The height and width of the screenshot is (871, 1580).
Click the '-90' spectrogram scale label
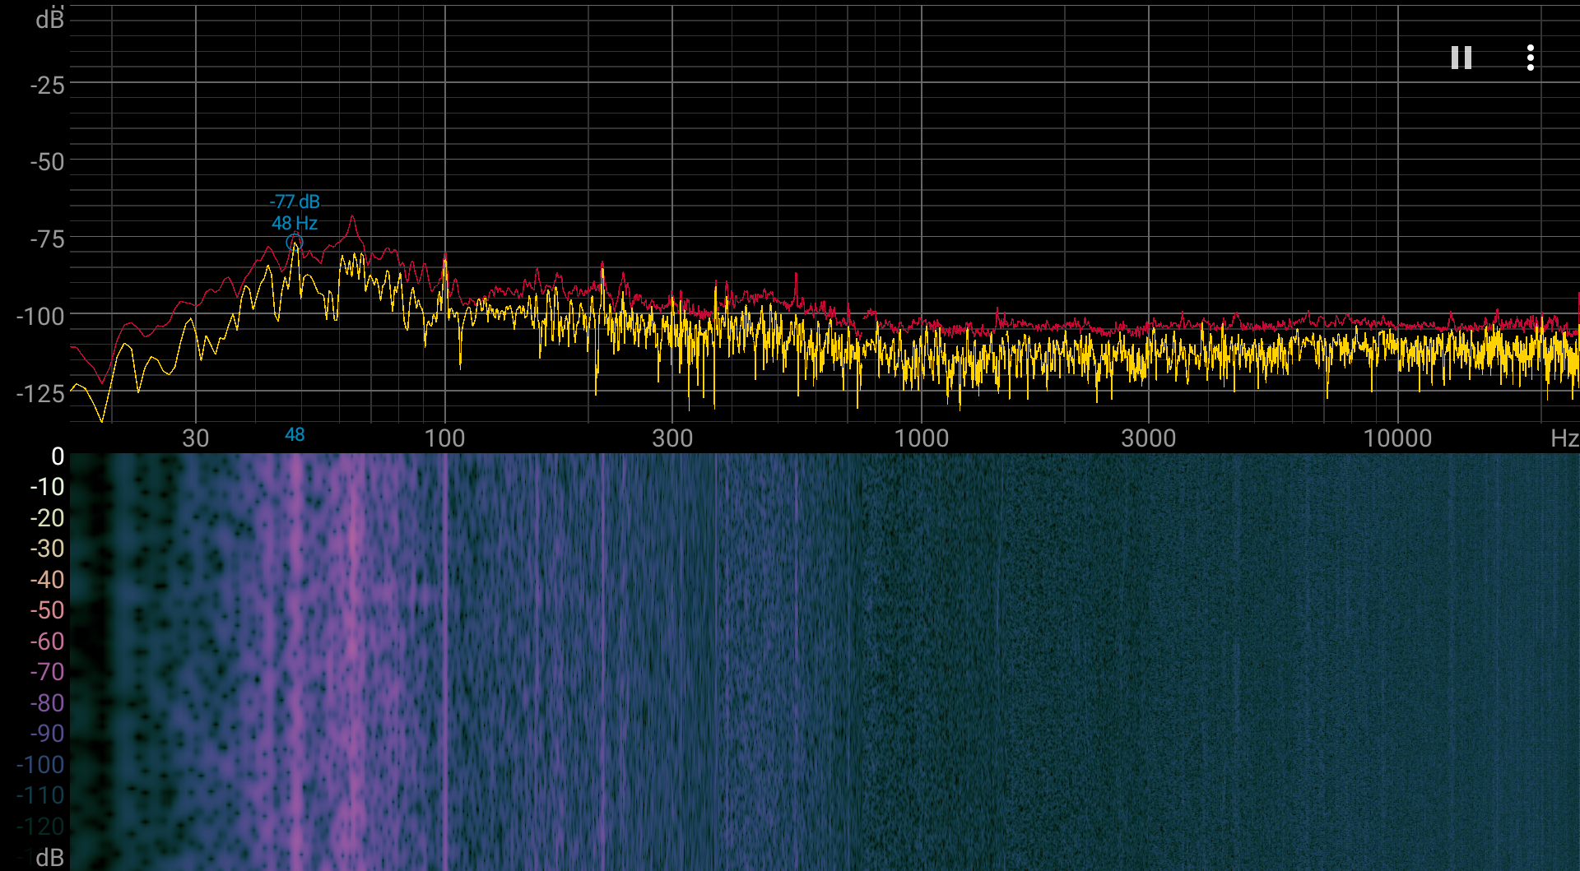(47, 734)
